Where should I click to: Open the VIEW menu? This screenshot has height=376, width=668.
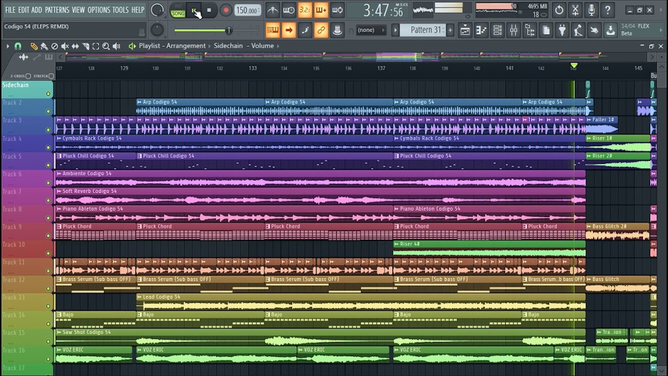click(78, 10)
